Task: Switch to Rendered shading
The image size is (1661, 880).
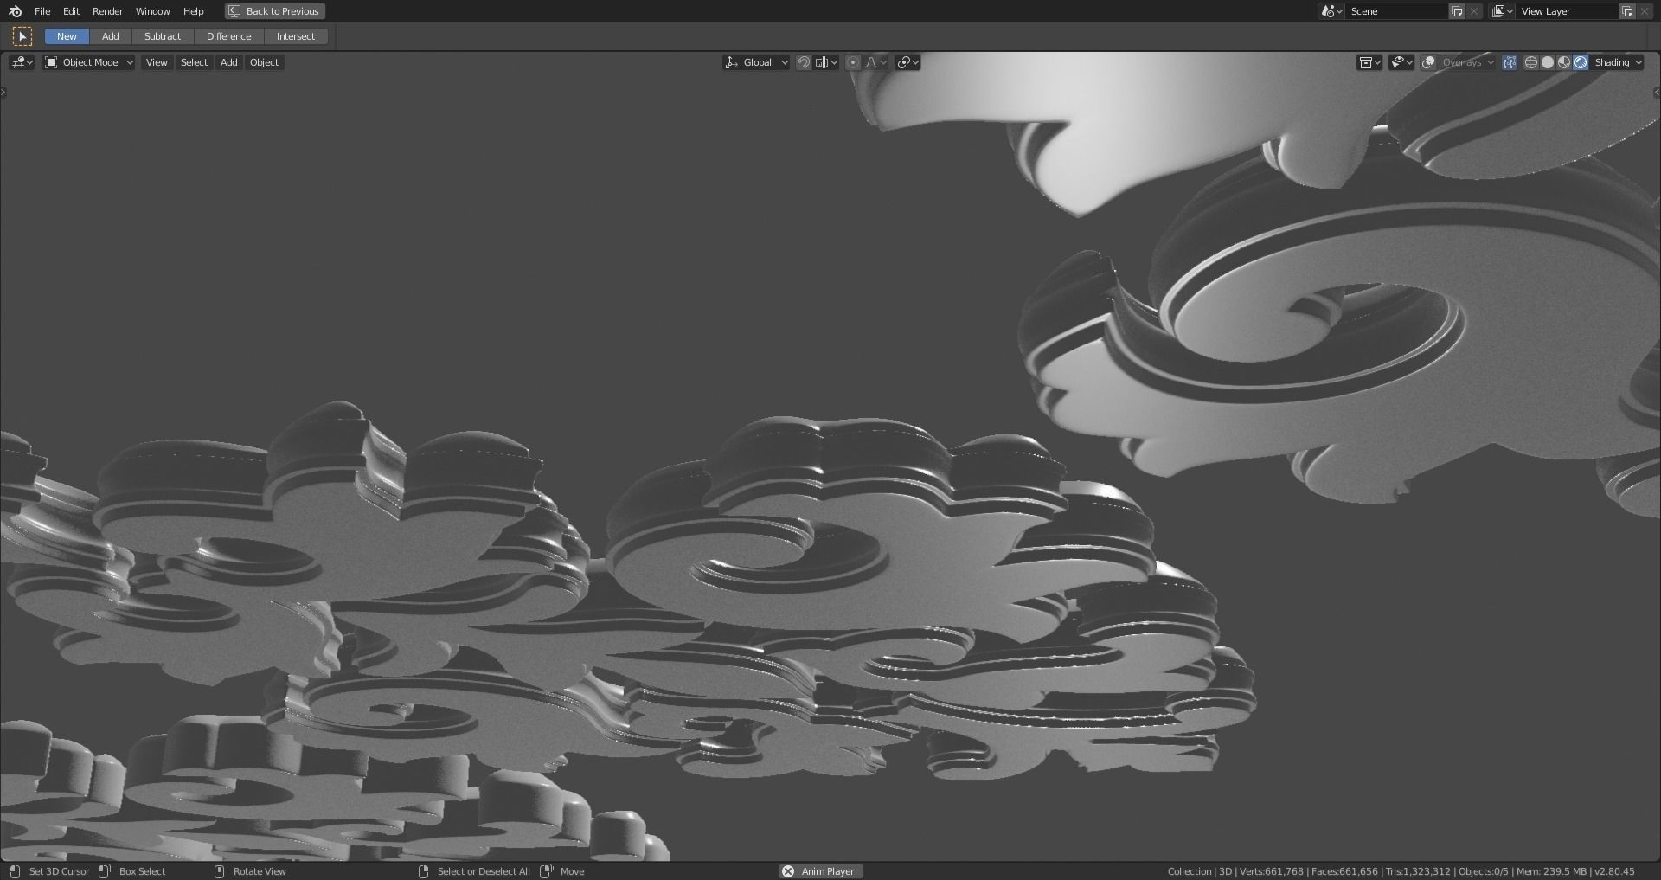Action: [x=1581, y=62]
